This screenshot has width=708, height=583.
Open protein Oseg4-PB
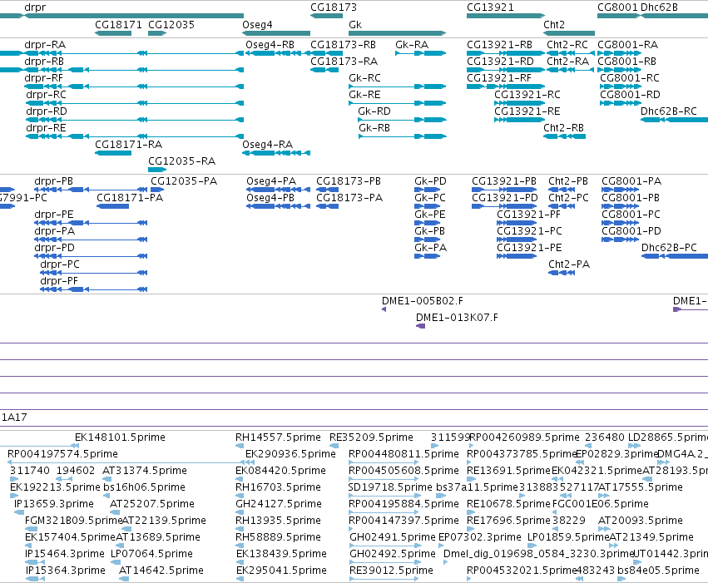tap(278, 206)
